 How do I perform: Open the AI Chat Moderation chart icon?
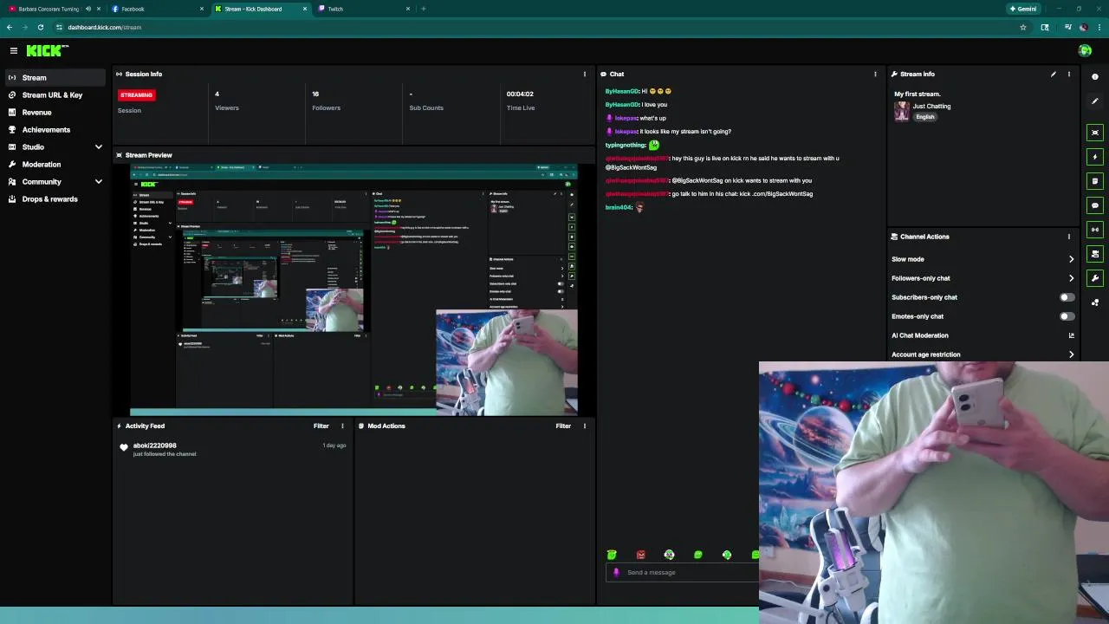(x=1072, y=335)
